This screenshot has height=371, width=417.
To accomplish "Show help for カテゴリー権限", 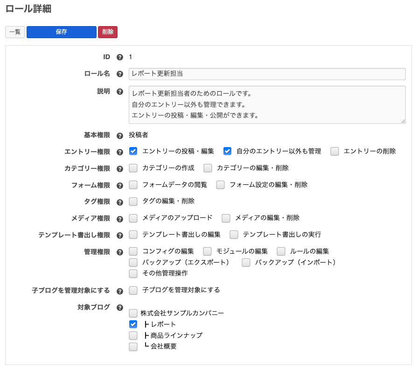I will tap(119, 169).
